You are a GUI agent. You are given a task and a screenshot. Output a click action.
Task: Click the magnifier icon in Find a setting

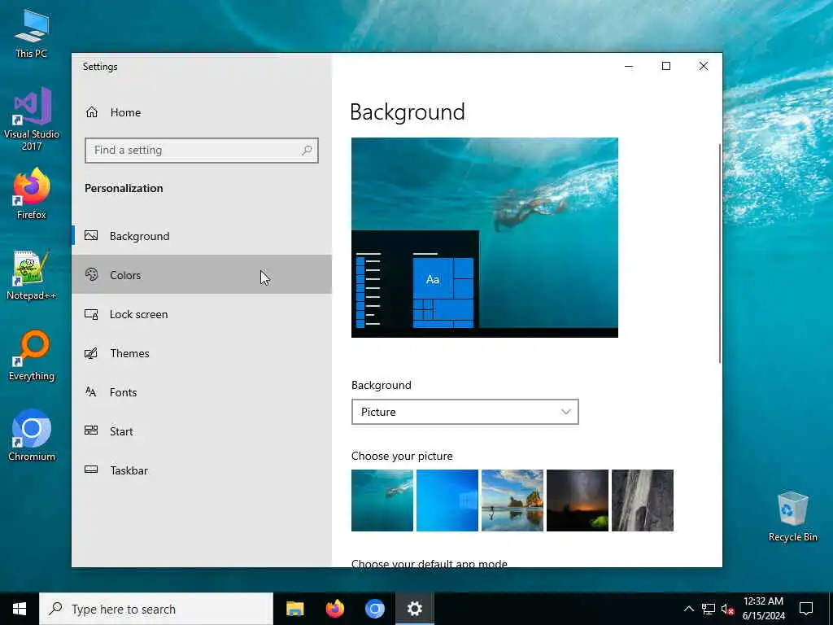(x=307, y=151)
